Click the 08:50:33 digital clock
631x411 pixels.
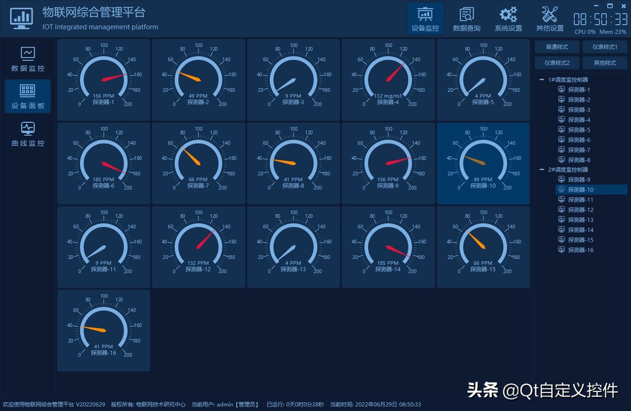coord(600,19)
